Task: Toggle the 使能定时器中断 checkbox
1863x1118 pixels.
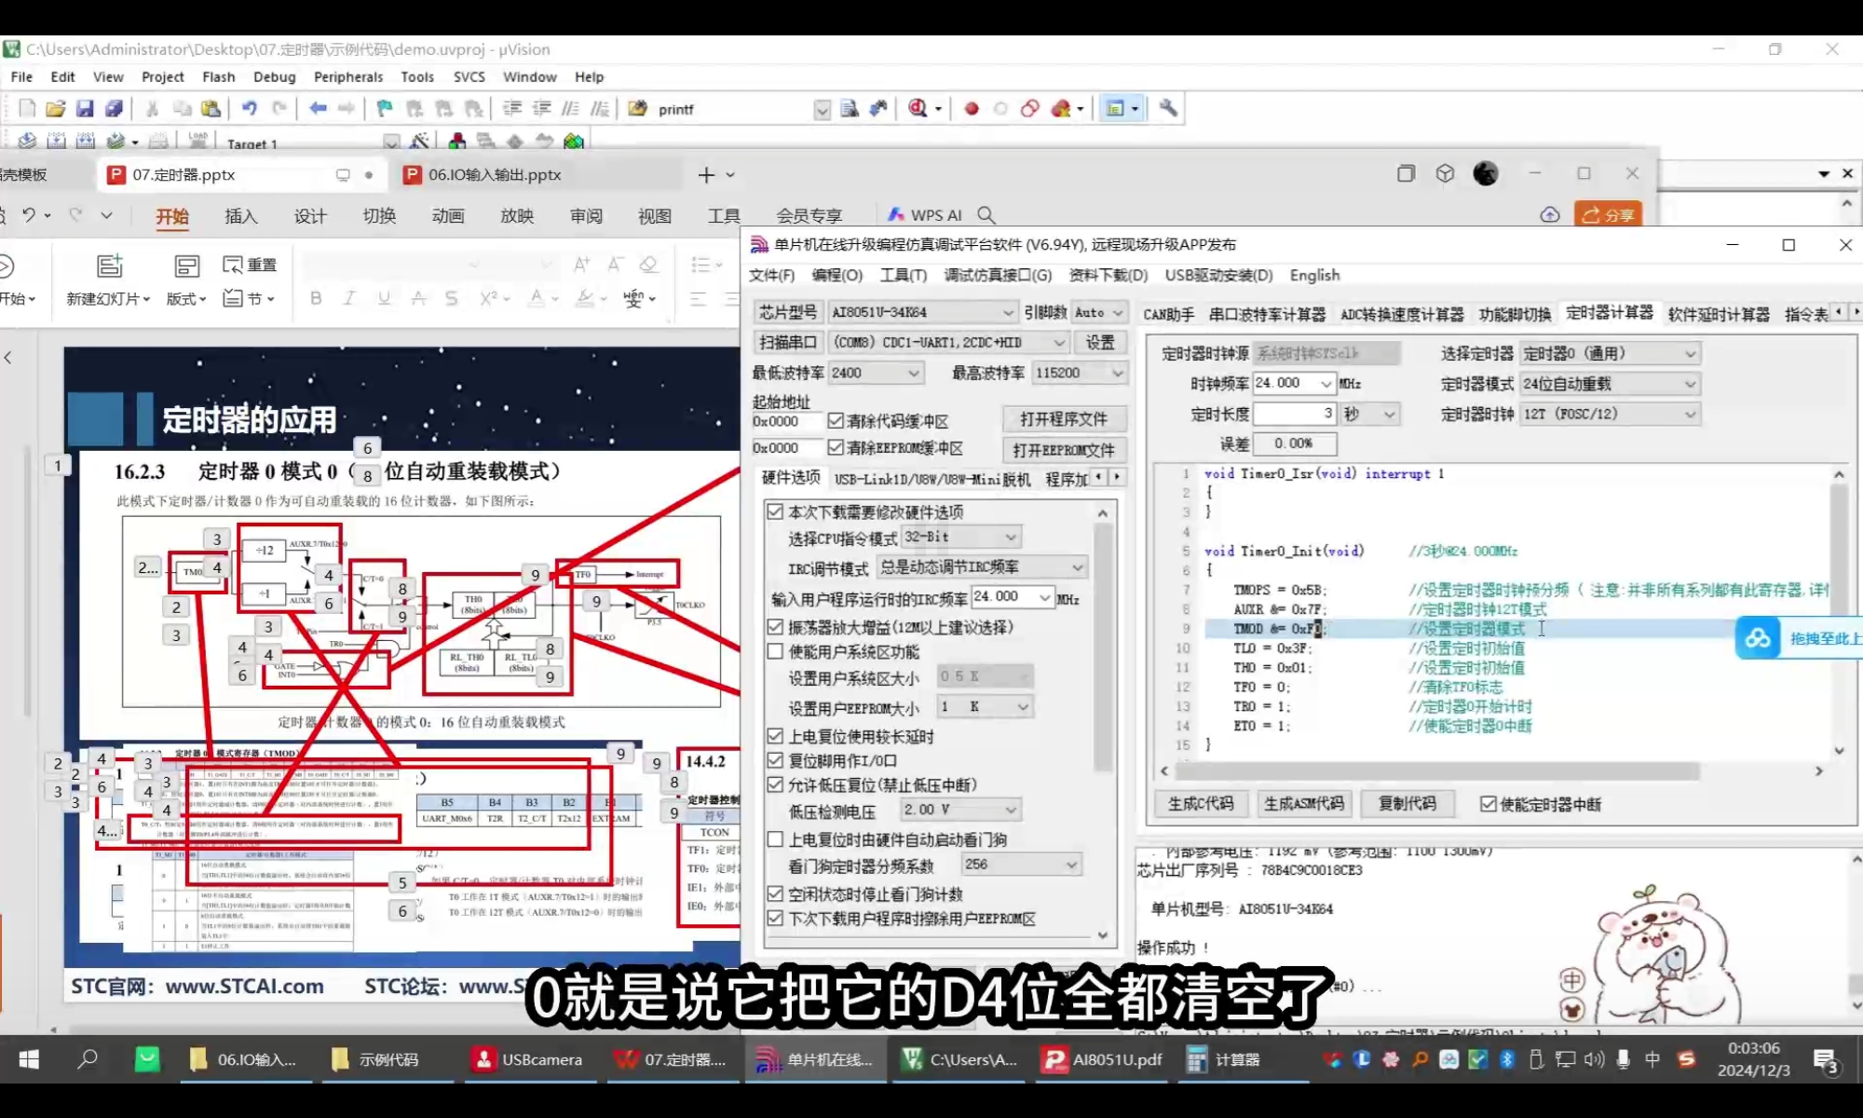Action: pos(1489,804)
